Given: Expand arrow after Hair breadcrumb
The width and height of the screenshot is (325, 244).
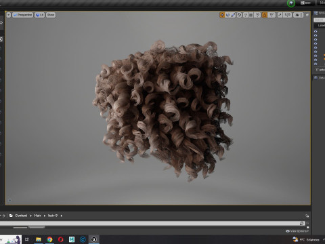Looking at the screenshot, I should (x=45, y=216).
